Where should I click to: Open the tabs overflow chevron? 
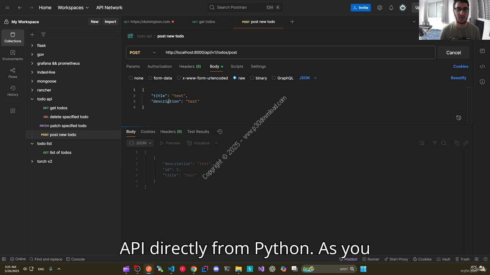coord(414,22)
